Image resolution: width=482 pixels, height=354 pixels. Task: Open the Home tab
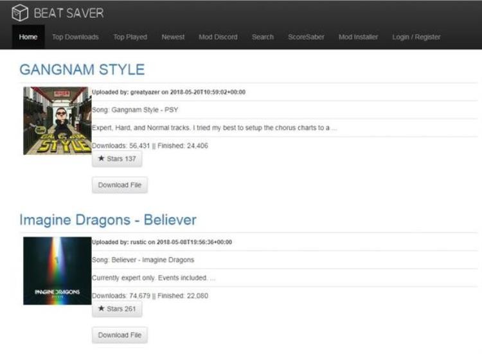28,37
